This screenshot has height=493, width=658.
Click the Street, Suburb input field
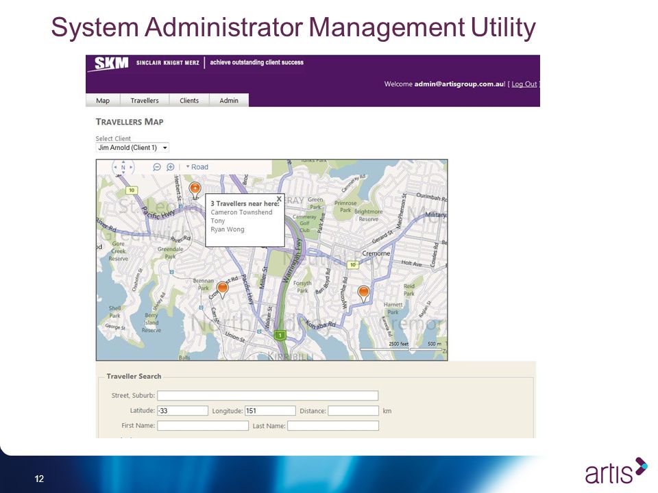[x=268, y=395]
